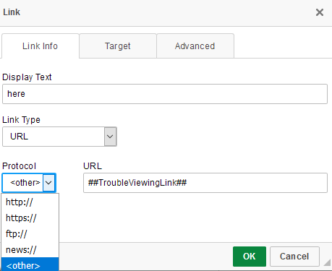Viewport: 332px width, 271px height.
Task: Confirm the link with the green OK button
Action: [250, 257]
